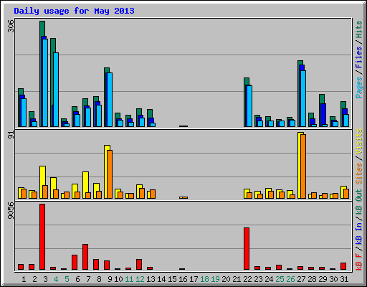Click day label 1 on x-axis
The width and height of the screenshot is (367, 287).
24,279
